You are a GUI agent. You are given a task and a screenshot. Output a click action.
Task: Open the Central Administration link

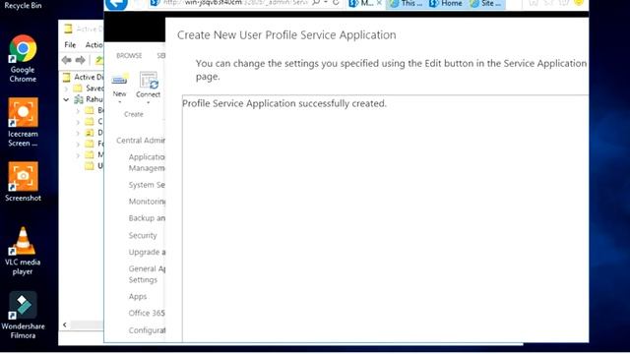[x=141, y=140]
